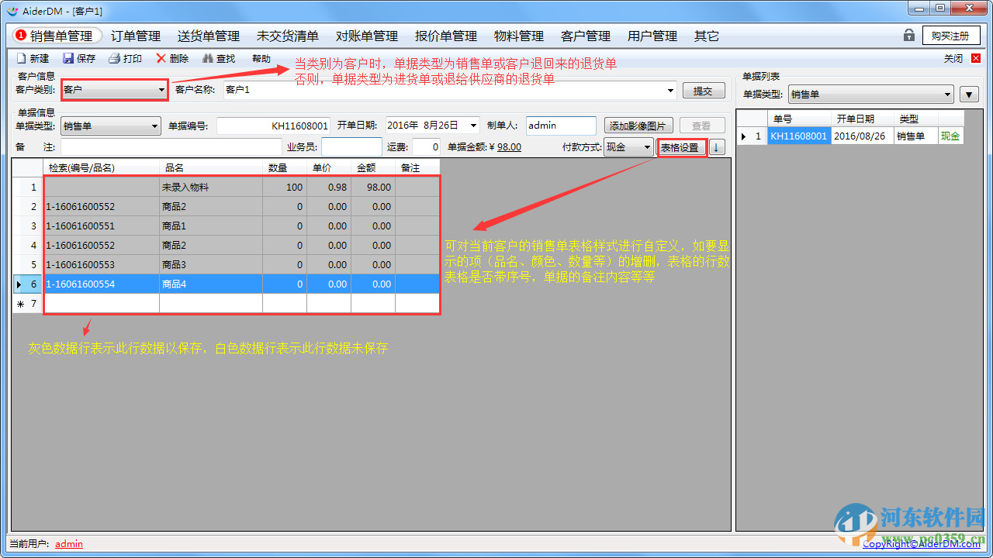Click the 类型 column header in 单据列表
This screenshot has height=558, width=993.
click(916, 119)
